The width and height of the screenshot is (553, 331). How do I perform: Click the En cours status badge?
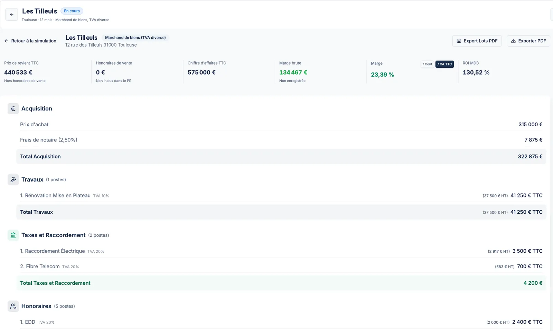coord(72,11)
